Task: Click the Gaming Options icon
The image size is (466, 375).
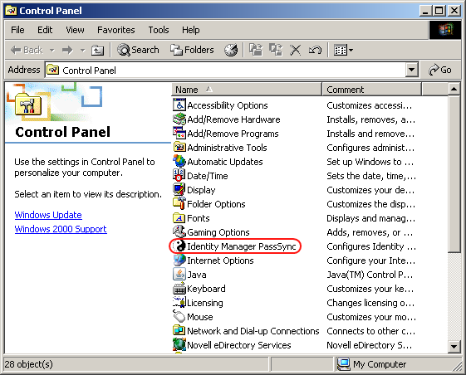Action: click(179, 232)
